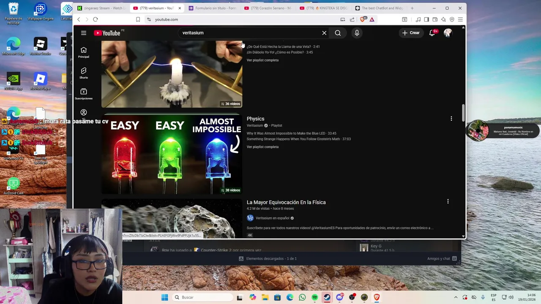Open Brave Rewards triangle icon
The image size is (541, 304).
[x=372, y=19]
